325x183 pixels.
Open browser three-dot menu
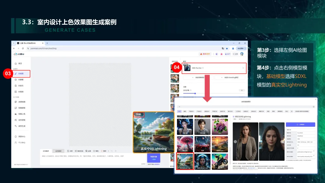[245, 48]
